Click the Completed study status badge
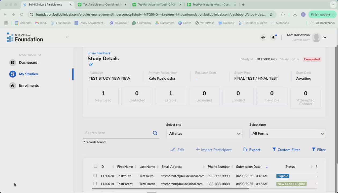This screenshot has height=193, width=338. tap(312, 59)
